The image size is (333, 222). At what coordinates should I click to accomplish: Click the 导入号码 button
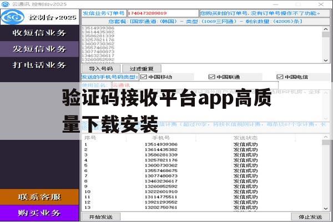(x=101, y=69)
